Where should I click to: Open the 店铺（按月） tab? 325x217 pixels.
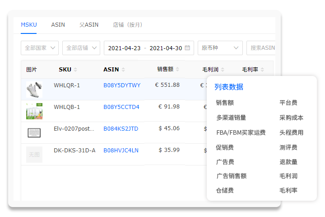tap(128, 24)
